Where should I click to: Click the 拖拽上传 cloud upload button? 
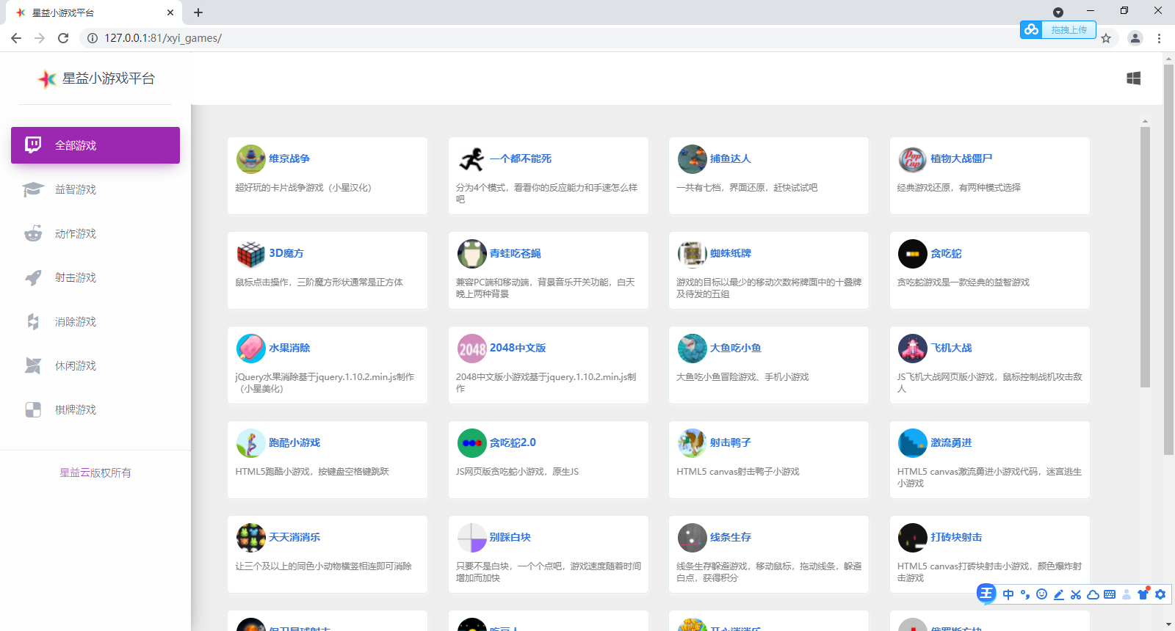coord(1058,29)
